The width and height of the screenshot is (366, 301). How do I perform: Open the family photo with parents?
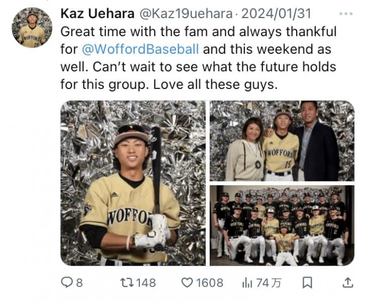[282, 141]
